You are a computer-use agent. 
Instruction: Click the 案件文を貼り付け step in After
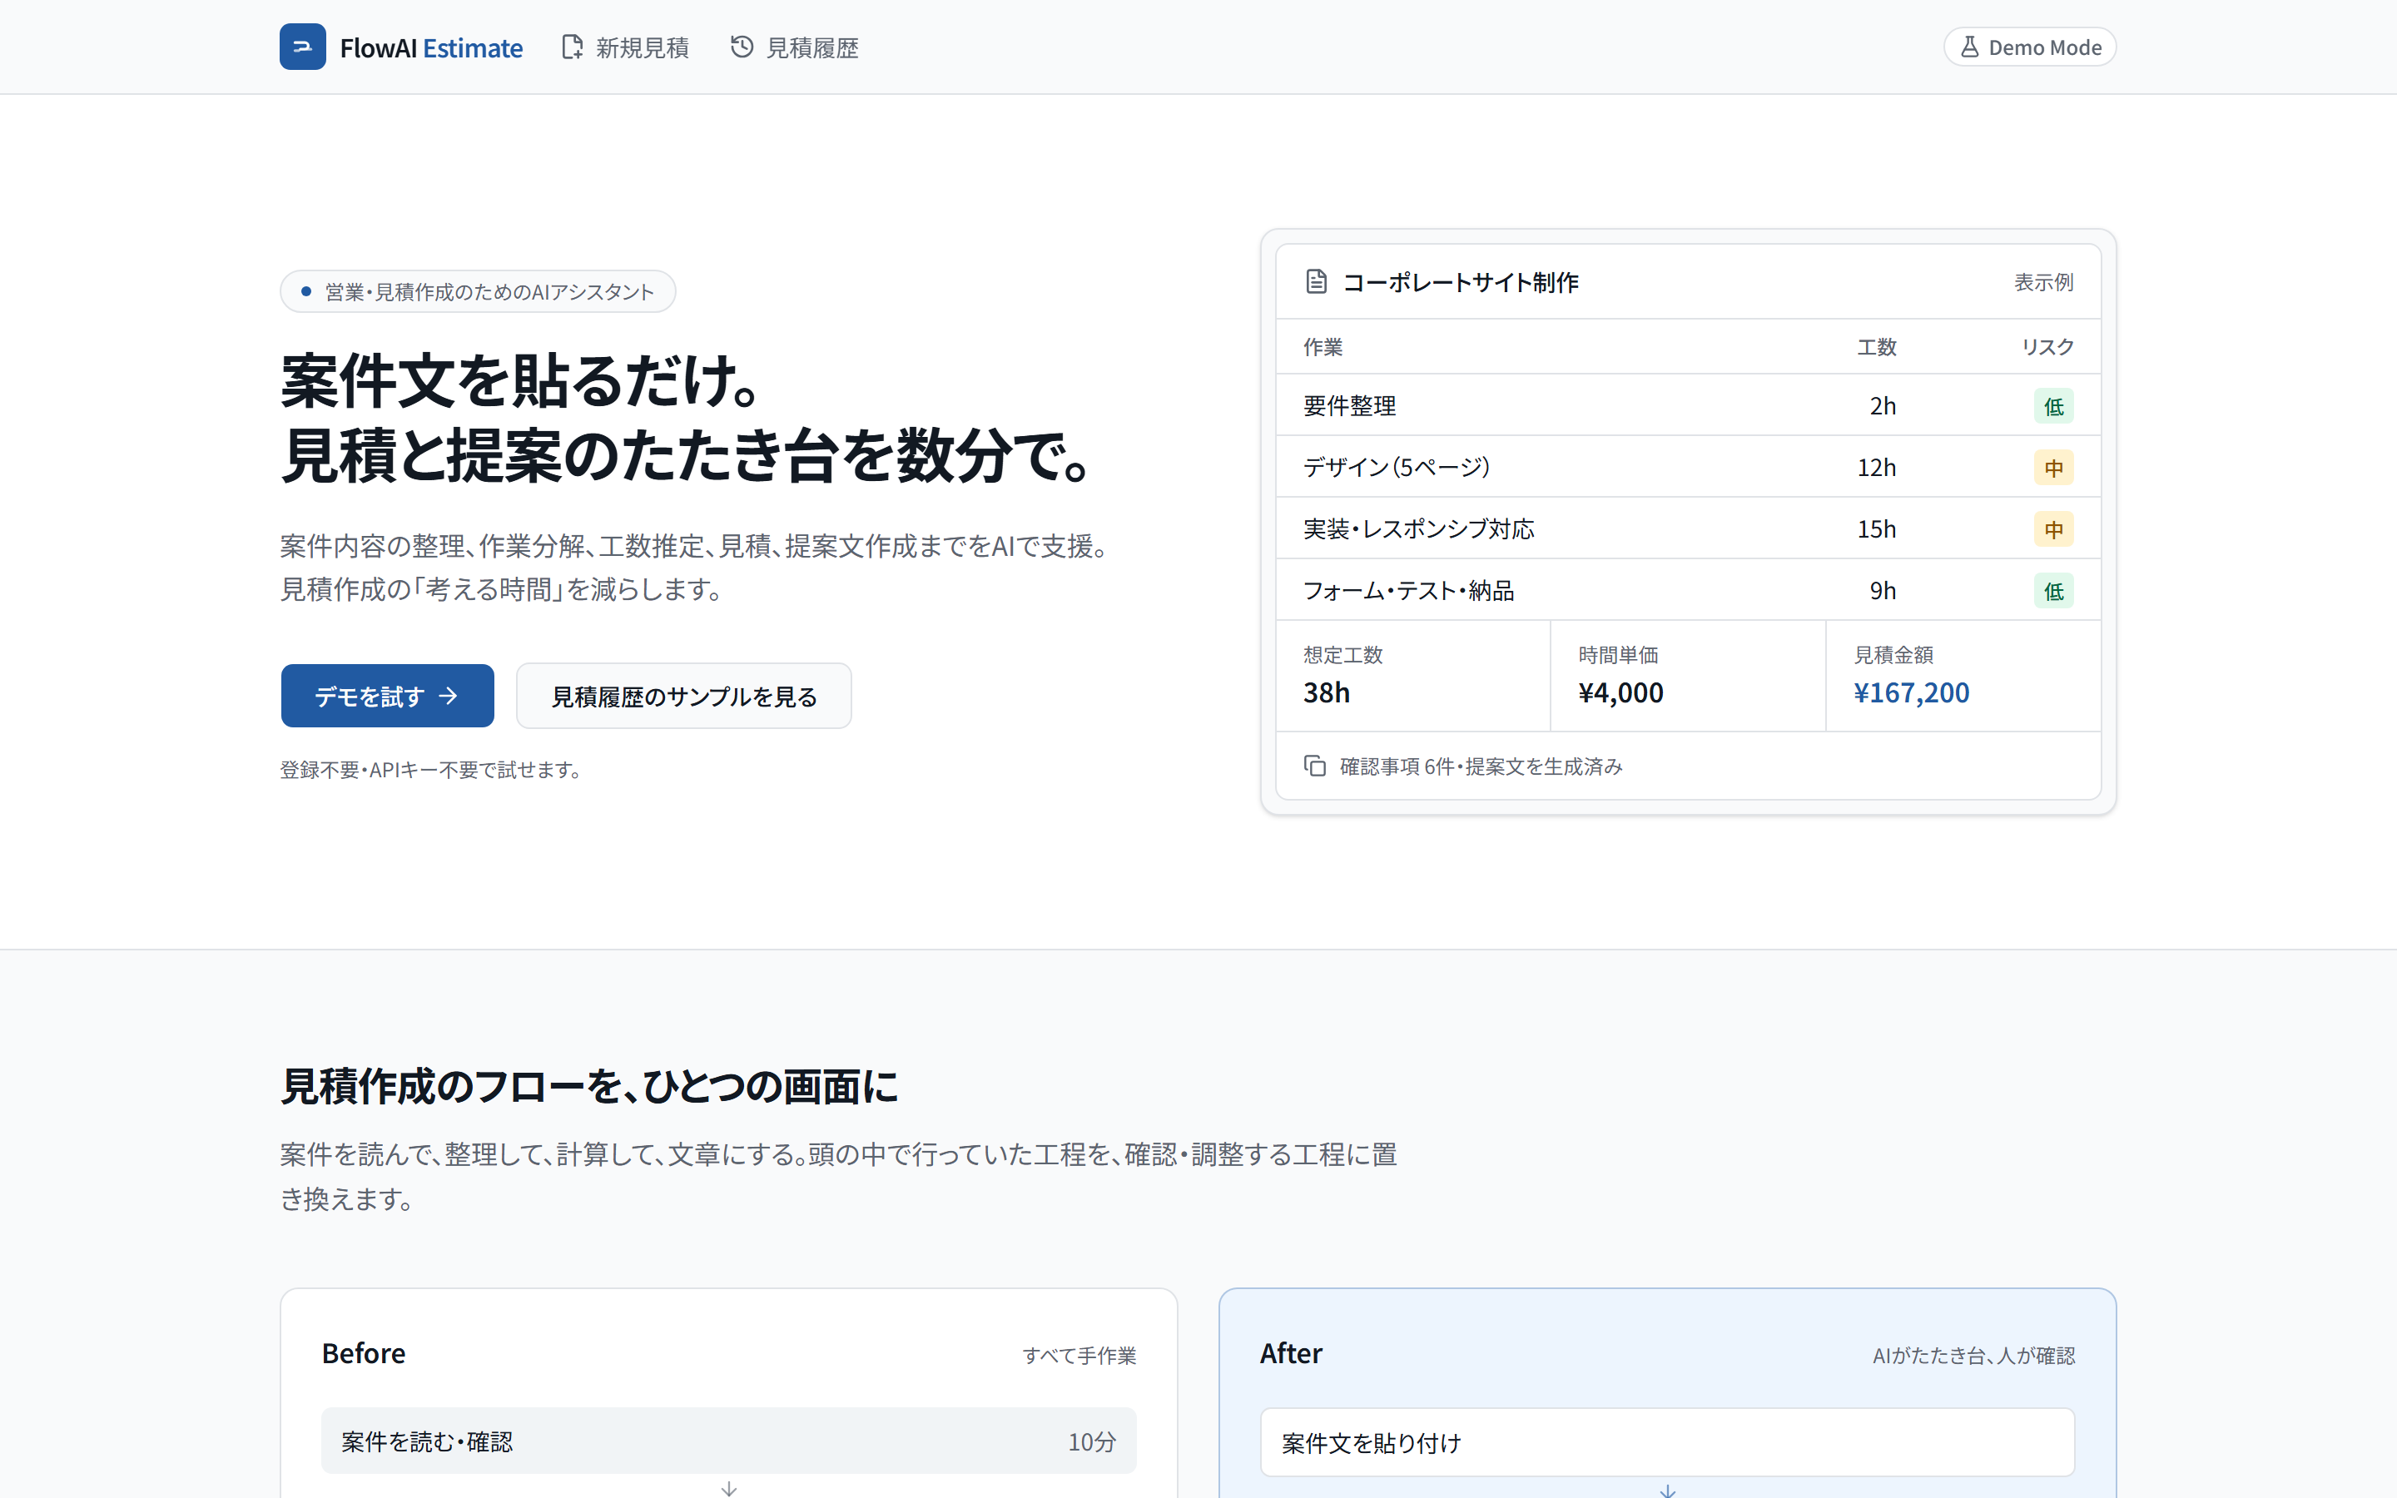[1667, 1442]
